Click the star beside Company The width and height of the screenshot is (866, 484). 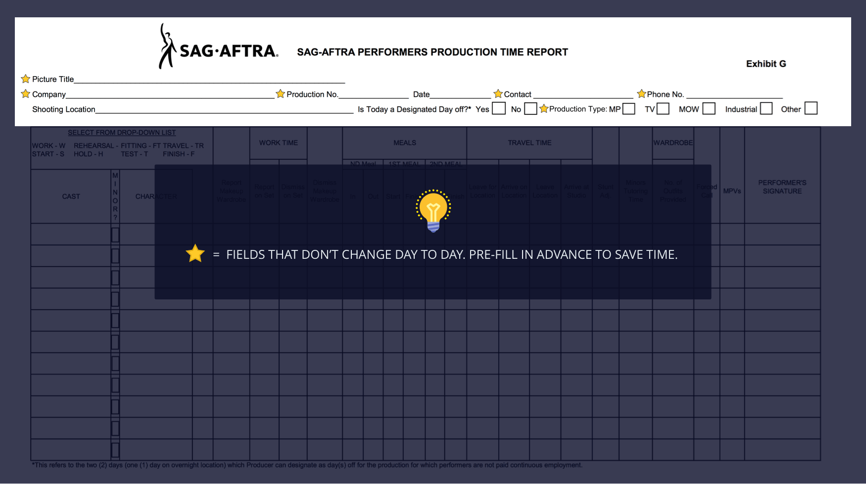(26, 94)
